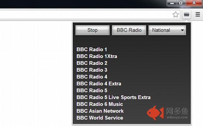The height and width of the screenshot is (127, 203).
Task: Listen to BBC Radio 5
Action: [x=92, y=90]
